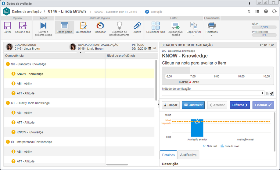Click the Avaliador Linda Brown avatar
Image resolution: width=280 pixels, height=170 pixels.
(73, 47)
